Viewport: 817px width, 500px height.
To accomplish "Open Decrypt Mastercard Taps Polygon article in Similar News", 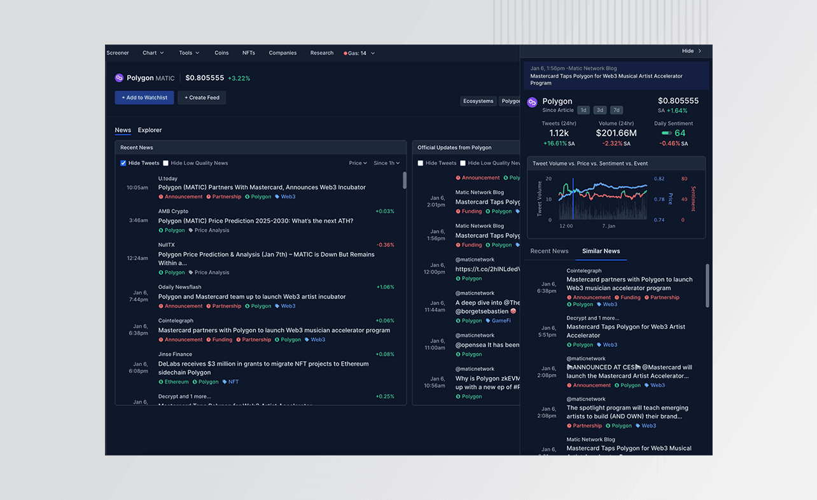I will (626, 331).
